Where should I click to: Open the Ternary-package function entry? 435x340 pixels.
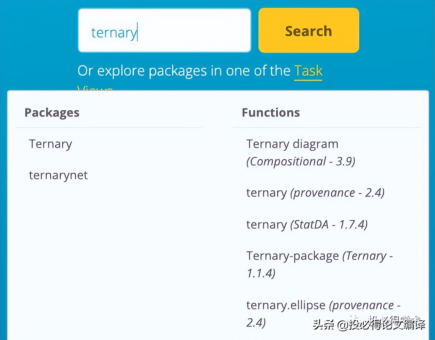[x=292, y=256]
